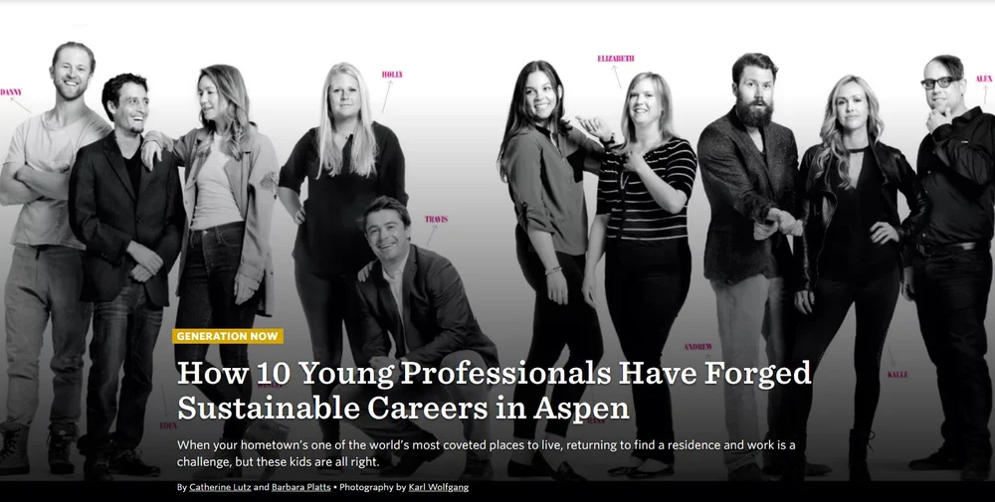Screen dimensions: 995x502
Task: Click the yellow Generation Now tag
Action: tap(228, 336)
